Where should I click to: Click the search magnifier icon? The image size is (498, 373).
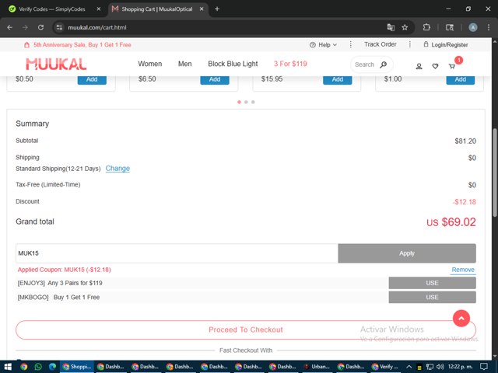(x=384, y=64)
